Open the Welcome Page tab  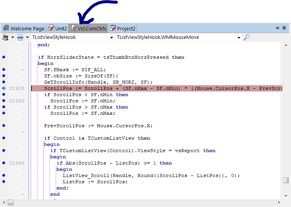[24, 28]
